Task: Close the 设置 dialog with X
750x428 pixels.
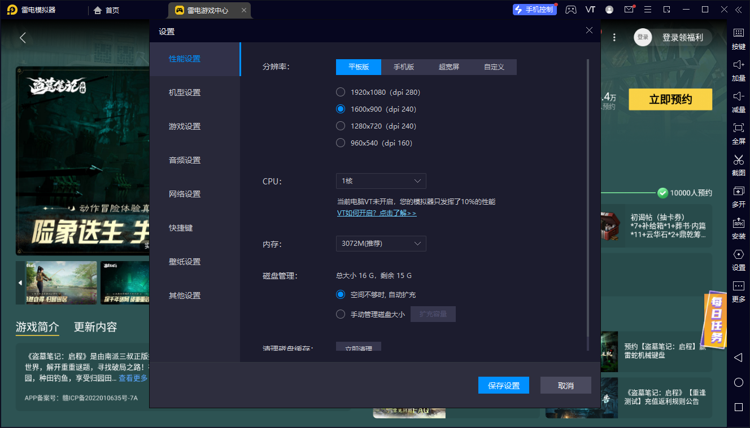Action: 589,30
